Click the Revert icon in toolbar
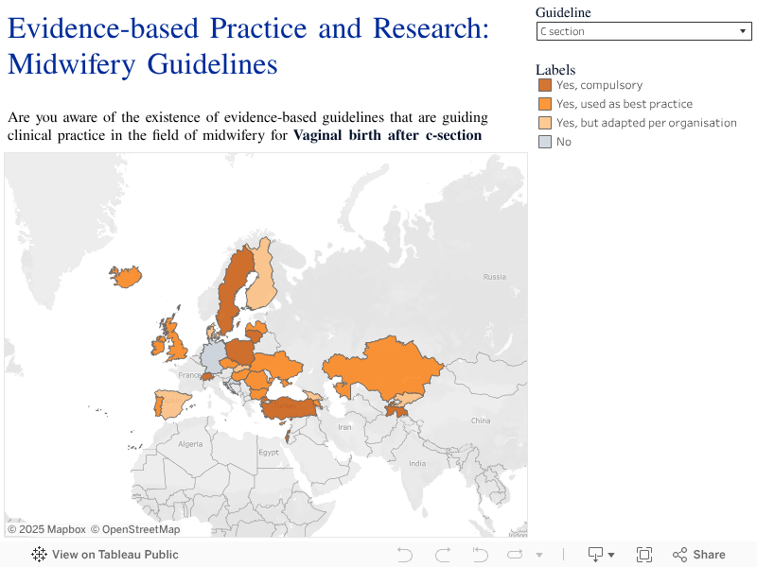The width and height of the screenshot is (757, 567). tap(480, 555)
